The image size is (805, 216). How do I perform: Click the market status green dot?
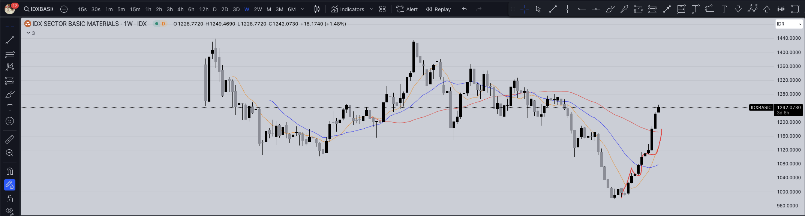pyautogui.click(x=157, y=24)
